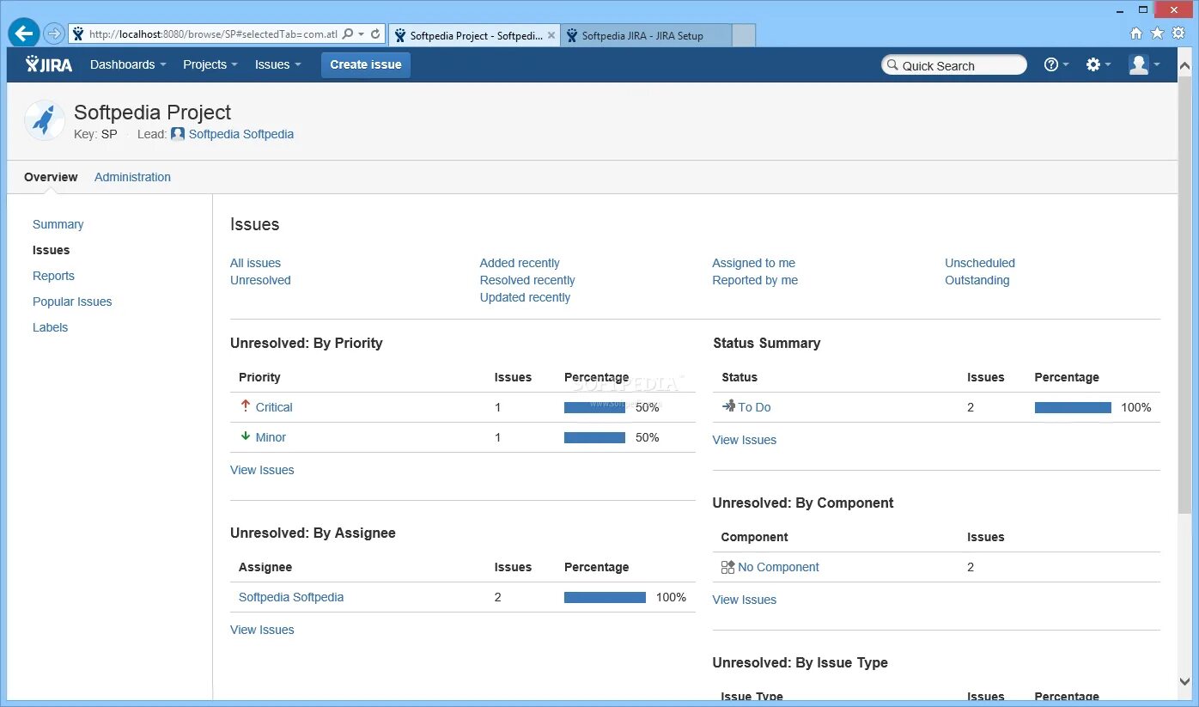
Task: Click the No Component icon
Action: 727,567
